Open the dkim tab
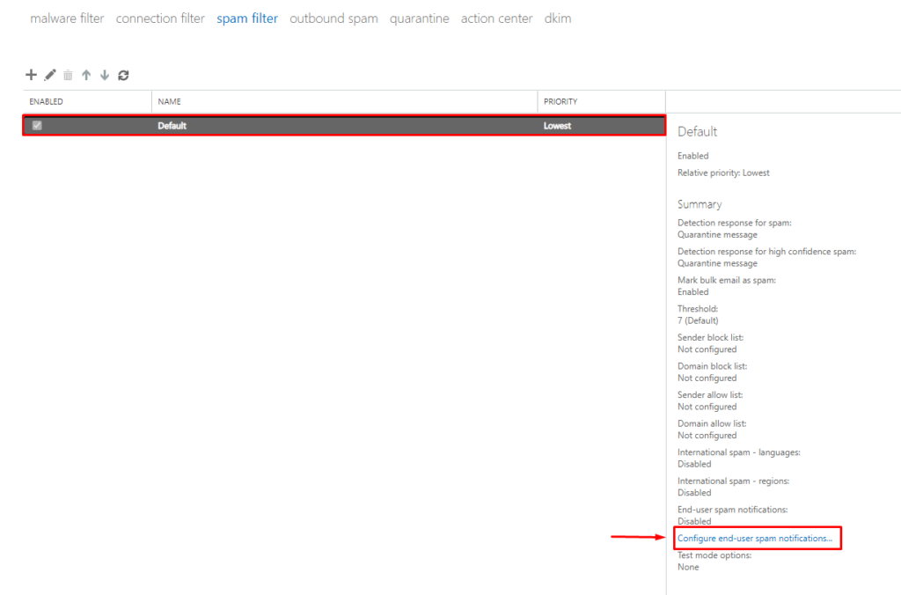901x595 pixels. pyautogui.click(x=558, y=18)
